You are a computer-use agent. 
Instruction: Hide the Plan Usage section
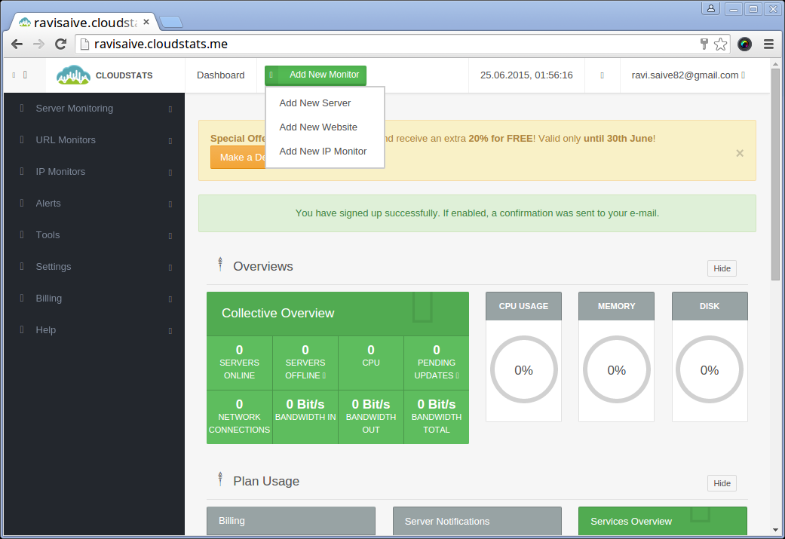(x=722, y=483)
